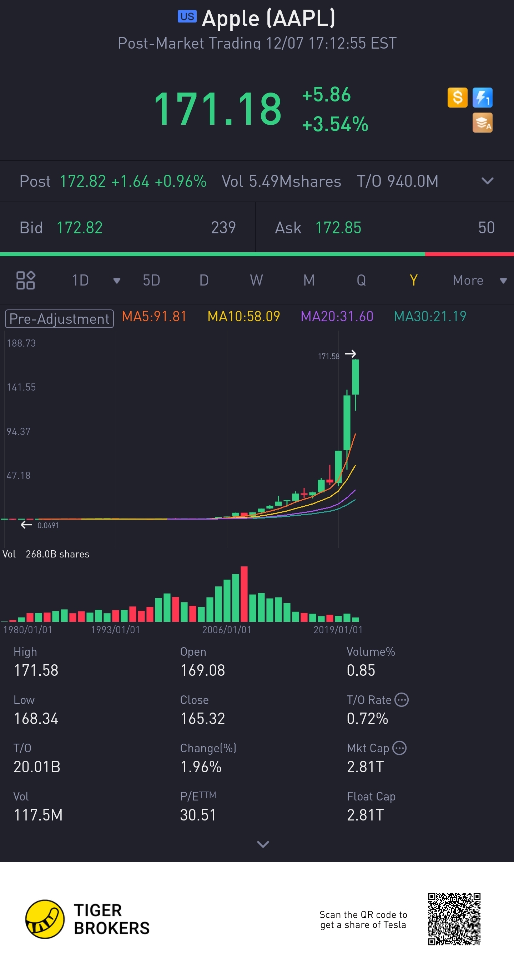Tap the Vol 268.0B shares label
514x977 pixels.
[x=46, y=554]
